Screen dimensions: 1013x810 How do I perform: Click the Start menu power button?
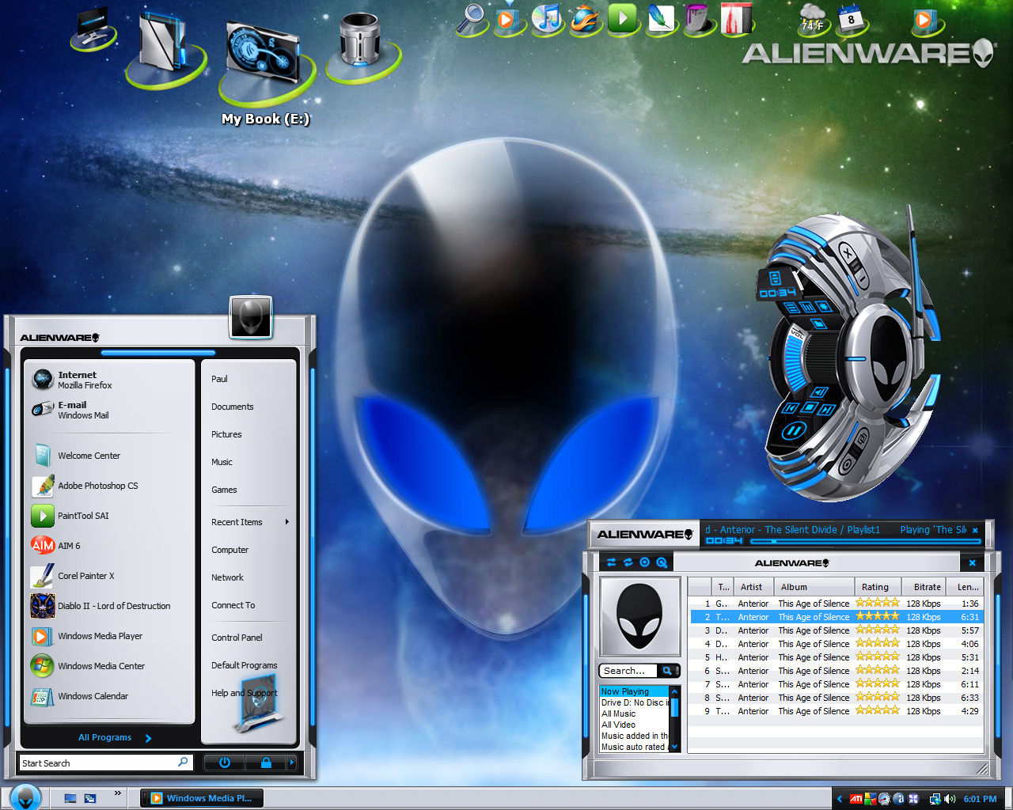point(224,763)
